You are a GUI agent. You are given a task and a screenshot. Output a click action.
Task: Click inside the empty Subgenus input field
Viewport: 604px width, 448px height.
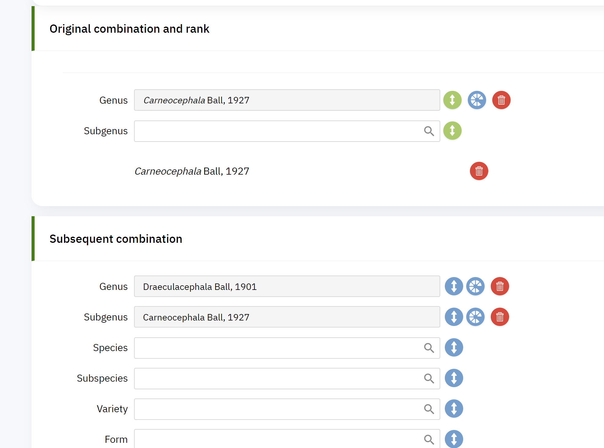click(x=276, y=131)
